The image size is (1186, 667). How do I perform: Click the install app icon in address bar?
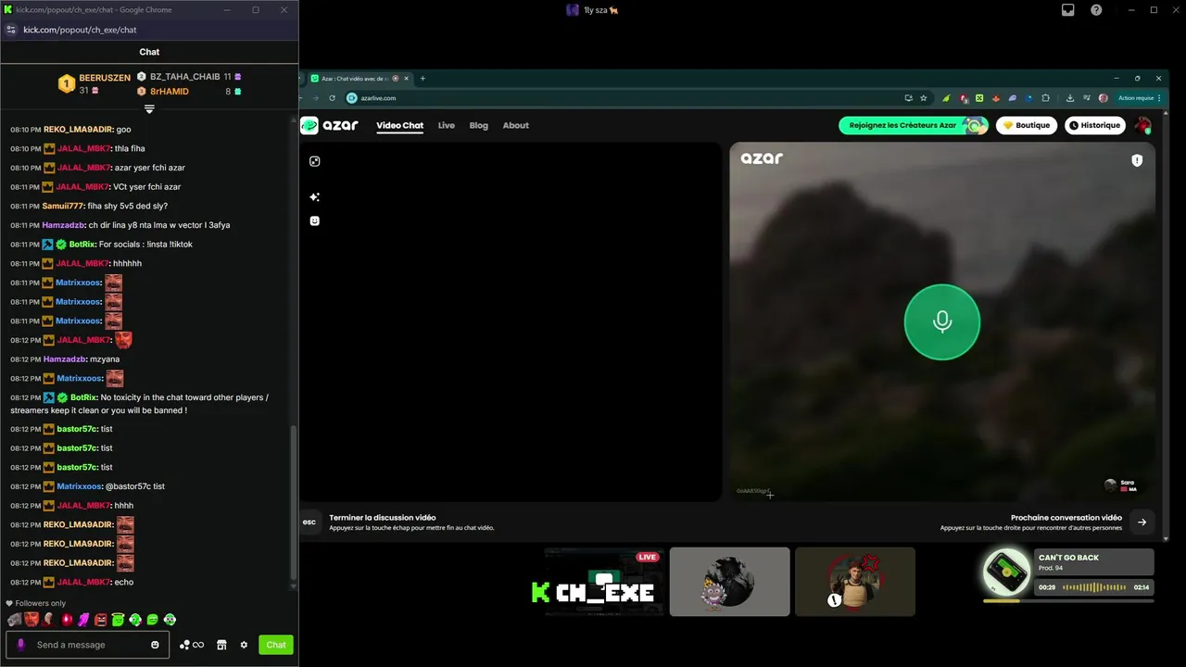tap(908, 97)
